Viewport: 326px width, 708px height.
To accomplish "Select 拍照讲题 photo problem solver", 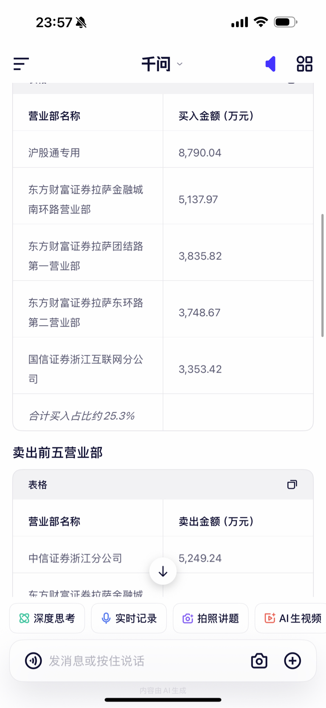I will pyautogui.click(x=211, y=618).
